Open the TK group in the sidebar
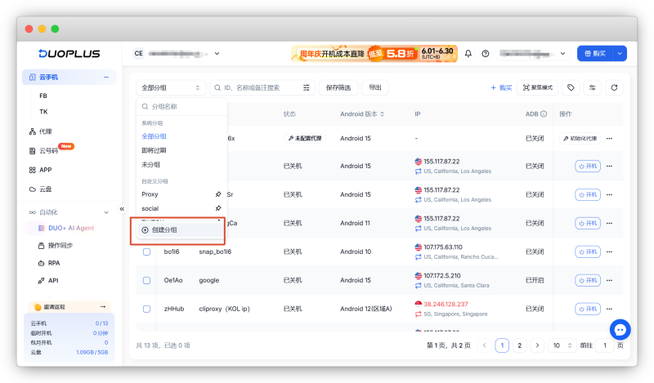Image resolution: width=654 pixels, height=383 pixels. click(43, 112)
